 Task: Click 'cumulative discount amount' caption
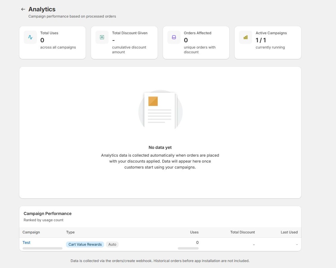pos(129,49)
